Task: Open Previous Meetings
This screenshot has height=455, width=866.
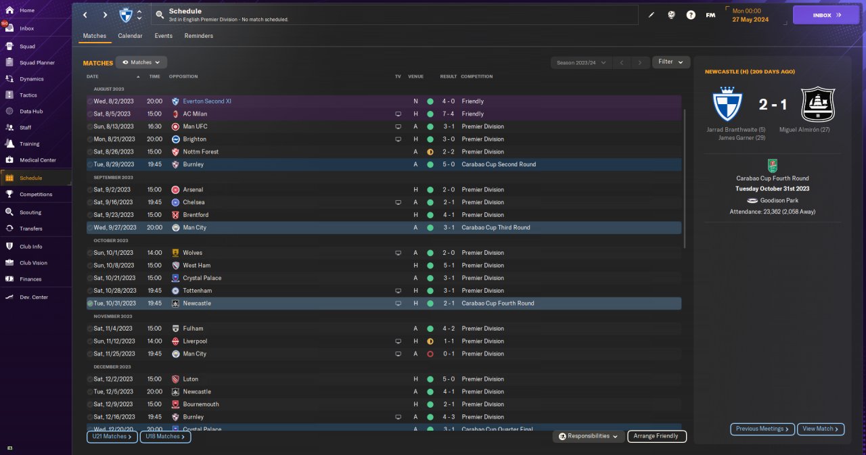Action: (x=762, y=429)
